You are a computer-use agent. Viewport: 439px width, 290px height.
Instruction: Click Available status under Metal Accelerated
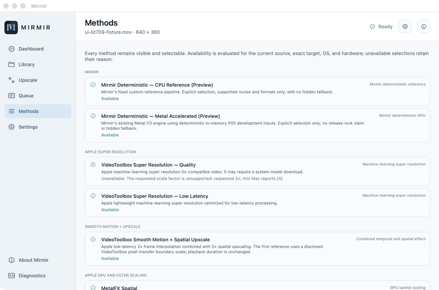click(110, 135)
